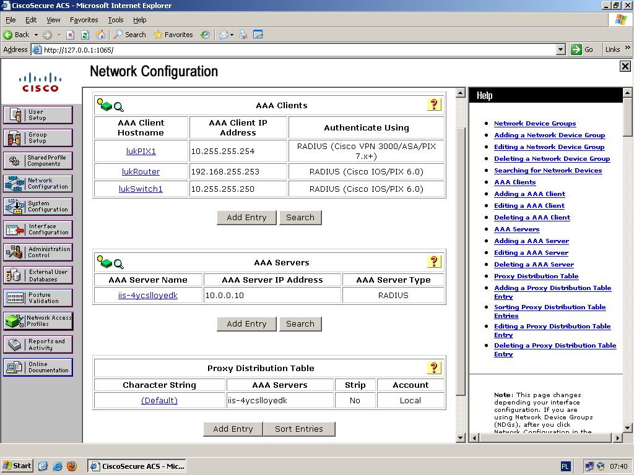Open the Help menu
Screen dimensions: 634x475
pyautogui.click(x=139, y=20)
